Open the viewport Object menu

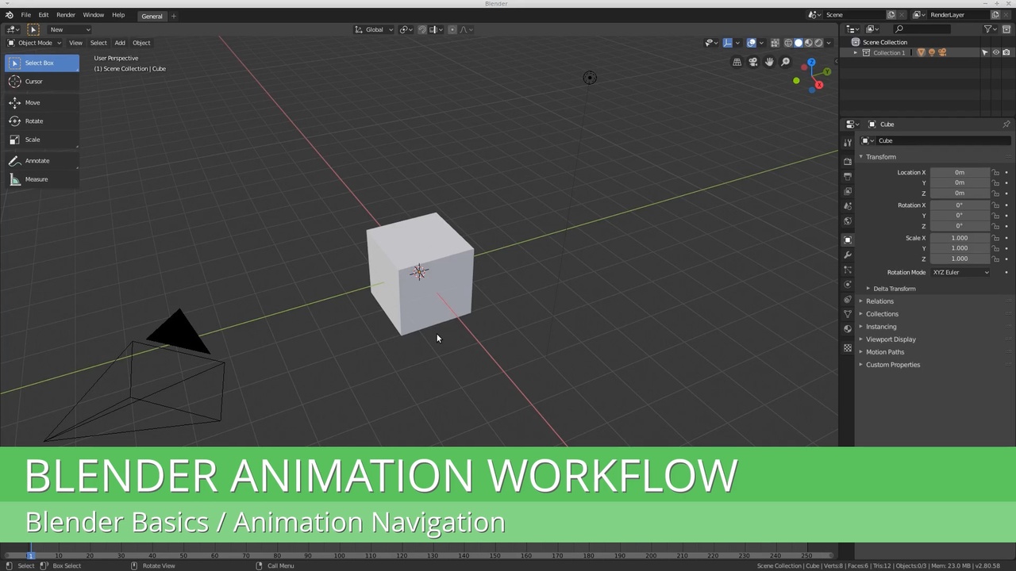141,43
